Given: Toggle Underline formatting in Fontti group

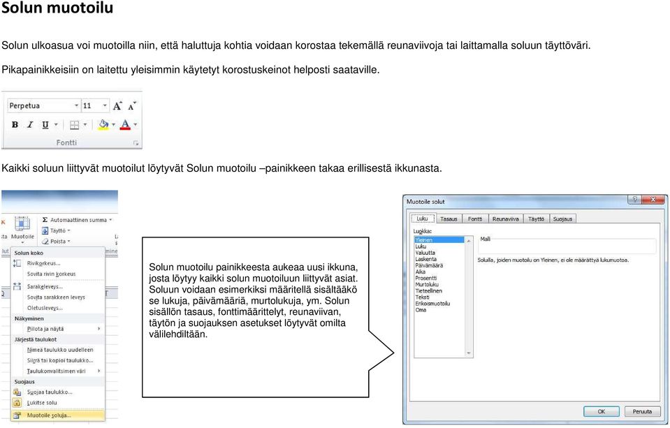Looking at the screenshot, I should [45, 125].
